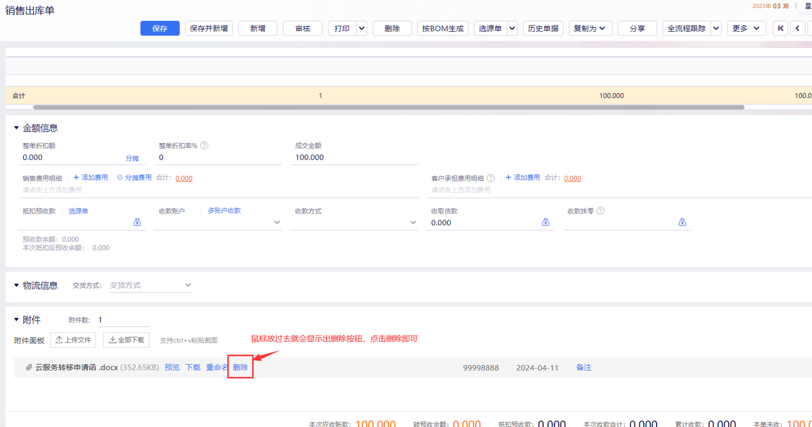Preview the attachment via 预览
812x427 pixels.
coord(172,367)
